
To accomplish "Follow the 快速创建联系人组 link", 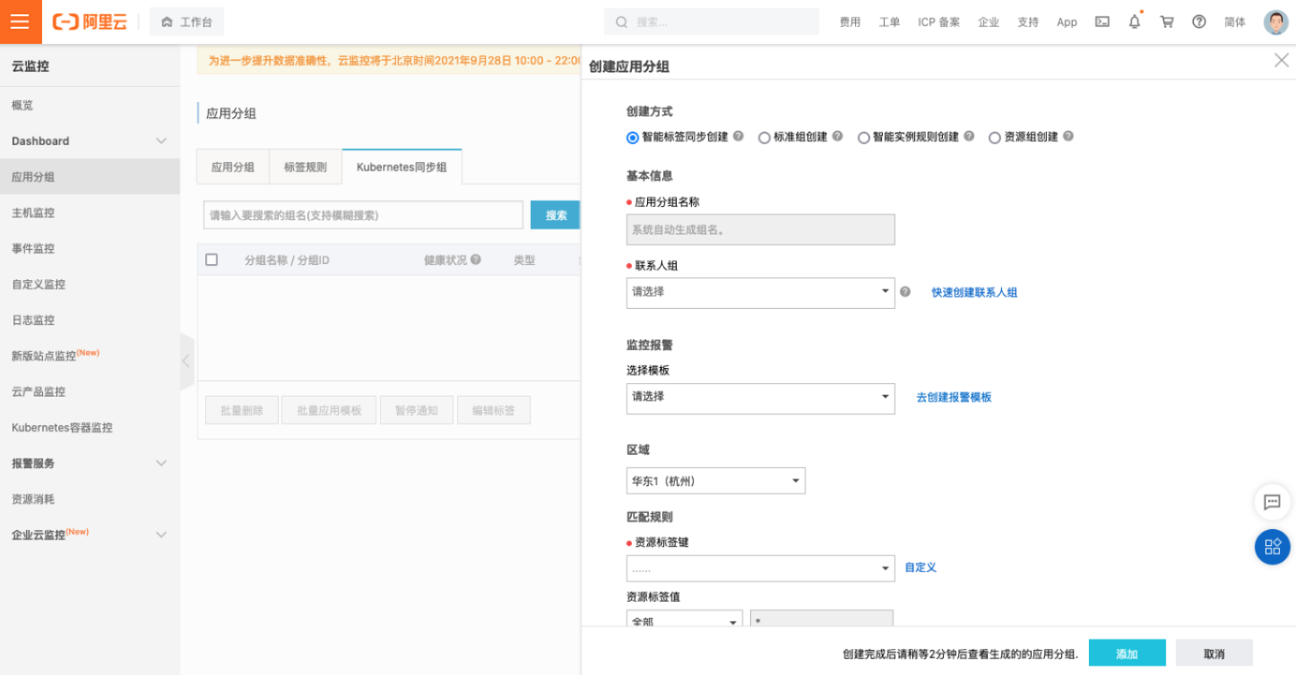I will pos(974,293).
